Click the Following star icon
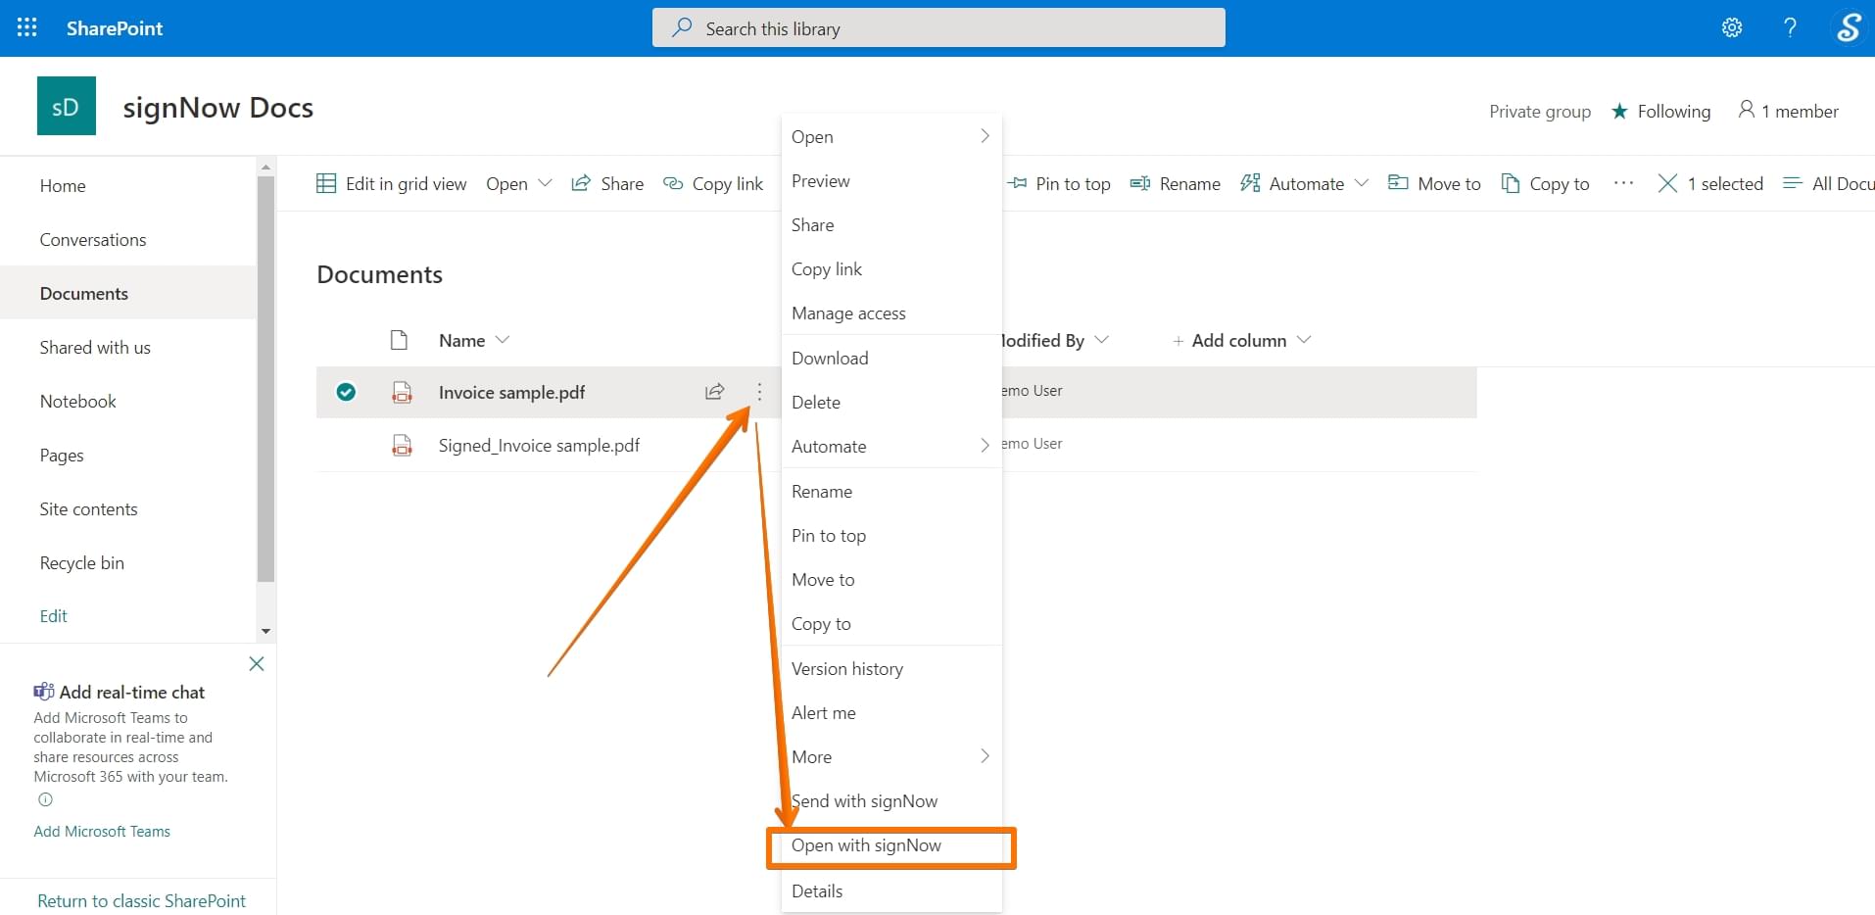Viewport: 1875px width, 915px height. [1619, 111]
